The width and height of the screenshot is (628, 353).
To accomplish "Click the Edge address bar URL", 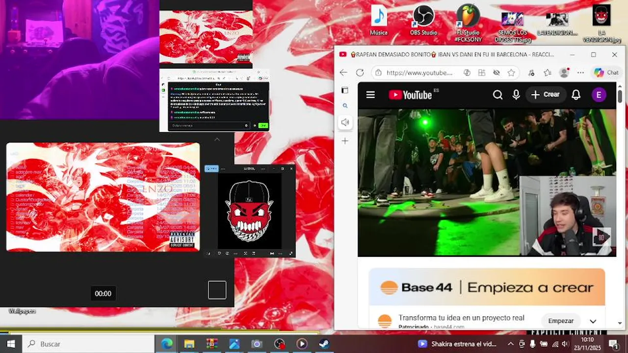I will (x=419, y=73).
